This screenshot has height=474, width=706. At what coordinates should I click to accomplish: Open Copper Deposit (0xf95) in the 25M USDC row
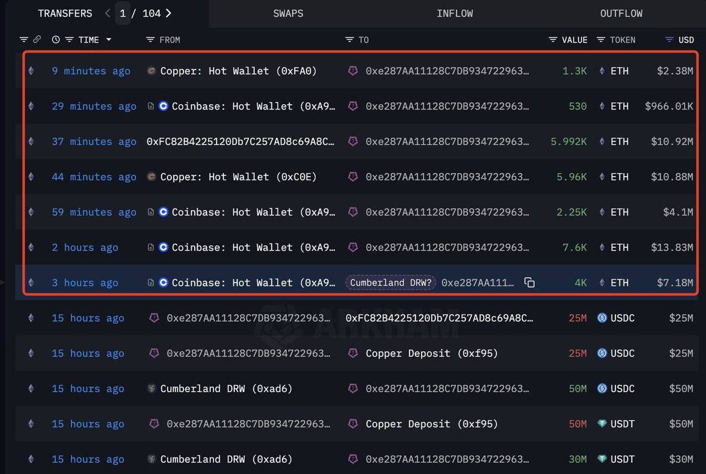click(x=432, y=353)
